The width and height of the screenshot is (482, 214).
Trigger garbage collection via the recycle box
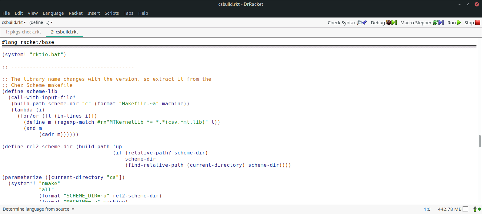click(465, 209)
